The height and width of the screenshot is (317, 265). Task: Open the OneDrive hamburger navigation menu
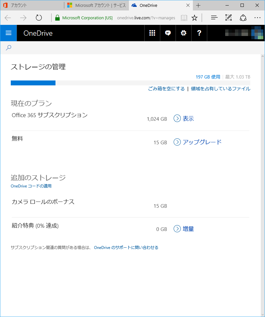pos(8,33)
